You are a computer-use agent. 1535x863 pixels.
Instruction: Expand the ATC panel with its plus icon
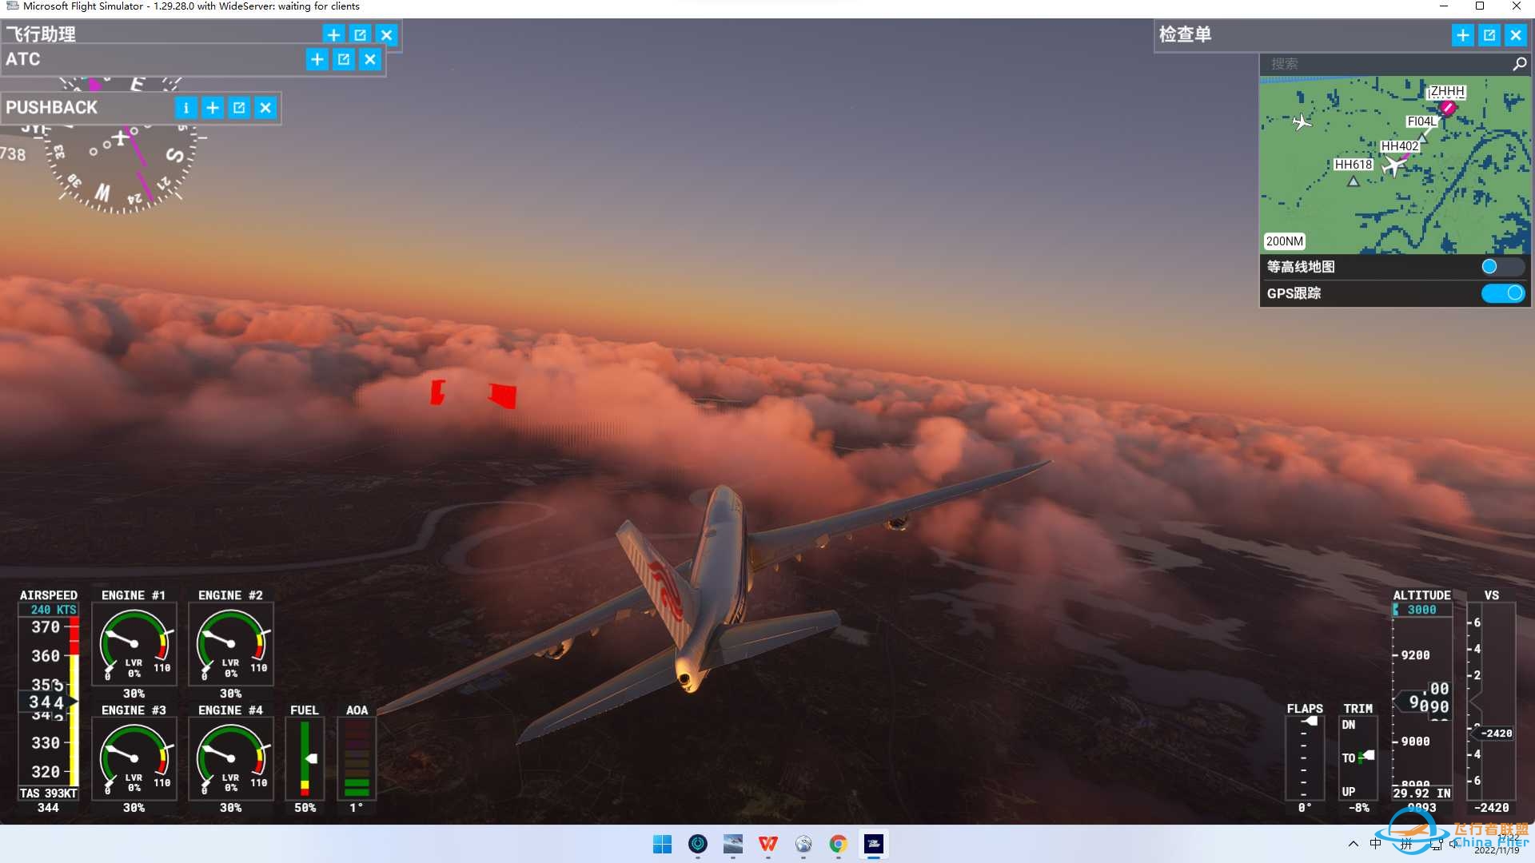[317, 59]
